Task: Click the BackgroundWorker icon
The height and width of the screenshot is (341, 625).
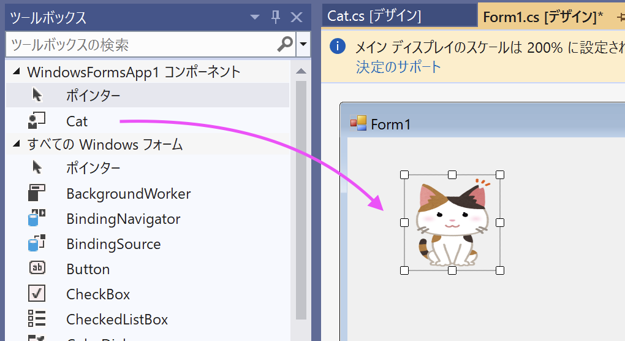Action: pos(37,193)
